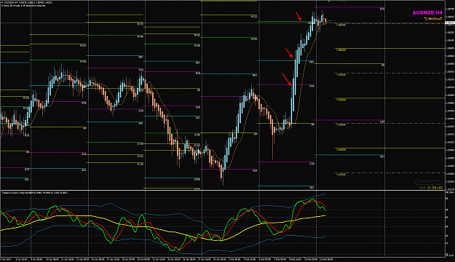Click the time-to-close-bar text line
Screen dimensions: 455x262
pyautogui.click(x=23, y=6)
